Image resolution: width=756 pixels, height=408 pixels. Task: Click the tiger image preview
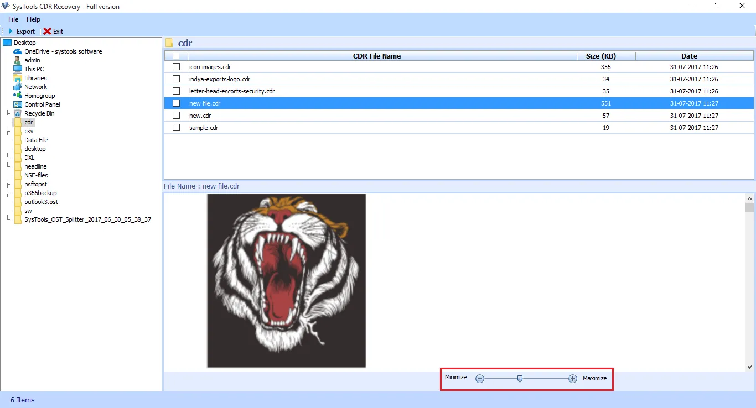pos(287,281)
